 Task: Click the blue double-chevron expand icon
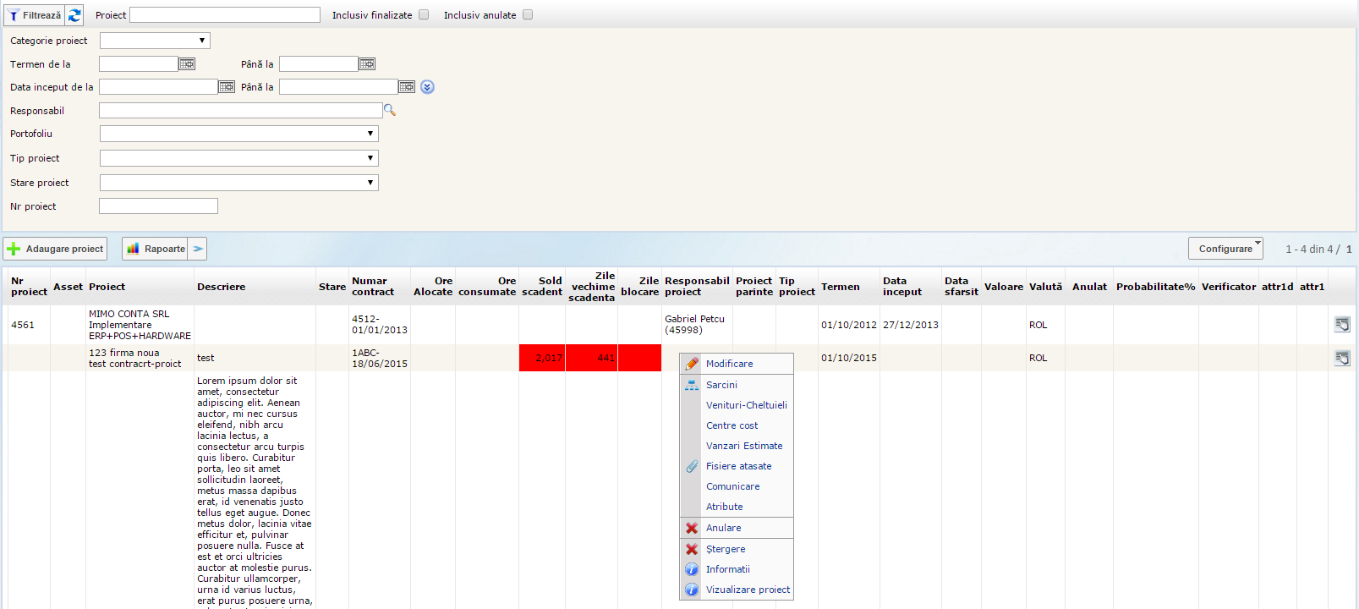[x=427, y=87]
